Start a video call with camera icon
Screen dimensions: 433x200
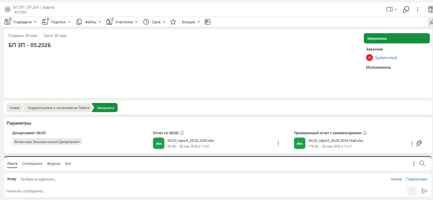[389, 10]
